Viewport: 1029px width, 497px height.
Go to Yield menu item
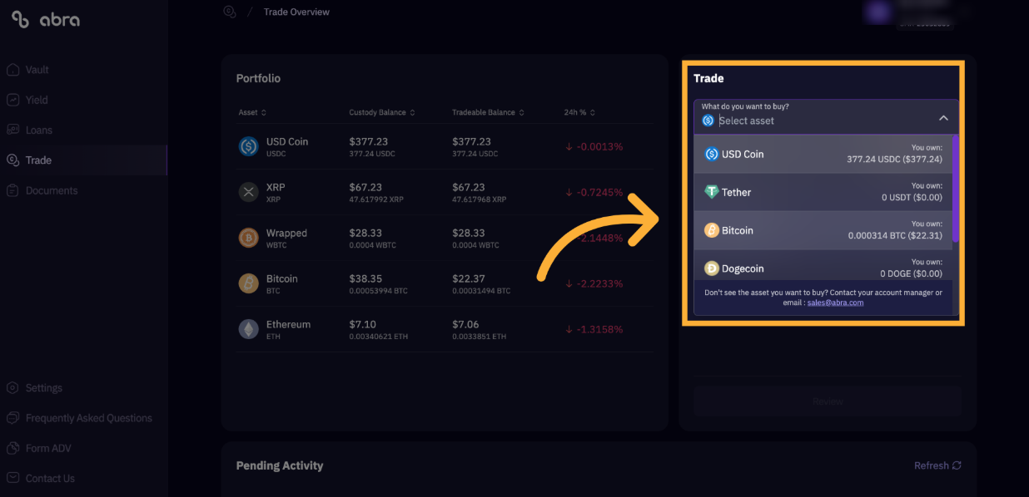click(37, 100)
